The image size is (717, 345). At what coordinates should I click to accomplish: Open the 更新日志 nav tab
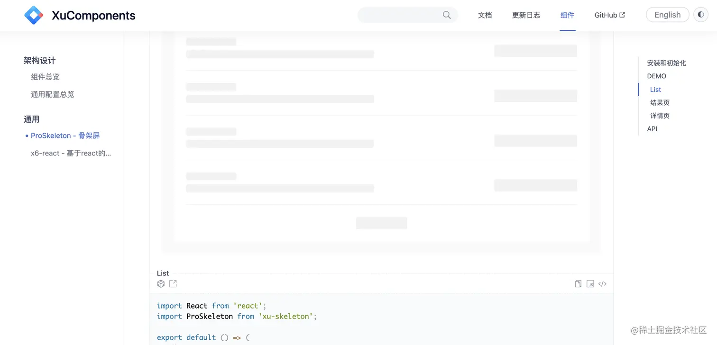pos(526,15)
